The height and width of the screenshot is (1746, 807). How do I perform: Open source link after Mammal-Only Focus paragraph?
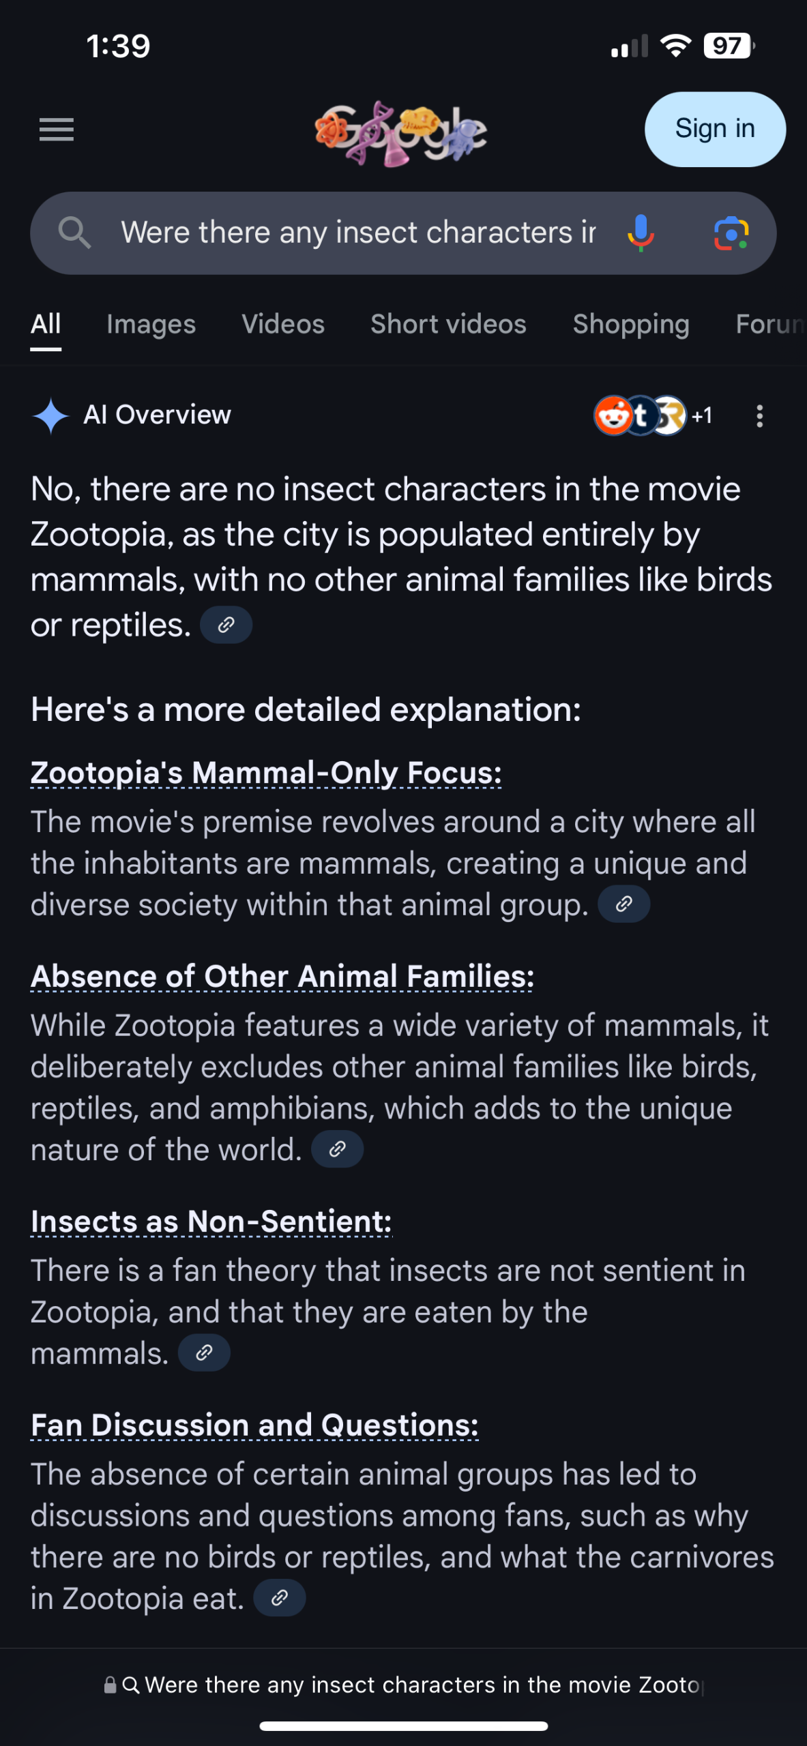point(623,904)
